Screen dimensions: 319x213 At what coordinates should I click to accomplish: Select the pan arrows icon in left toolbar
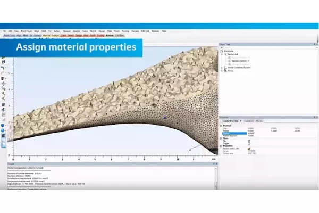[x=3, y=83]
